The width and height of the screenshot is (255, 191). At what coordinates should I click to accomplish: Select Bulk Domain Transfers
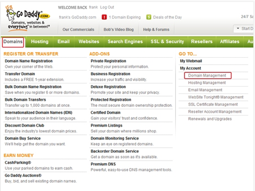pyautogui.click(x=26, y=100)
